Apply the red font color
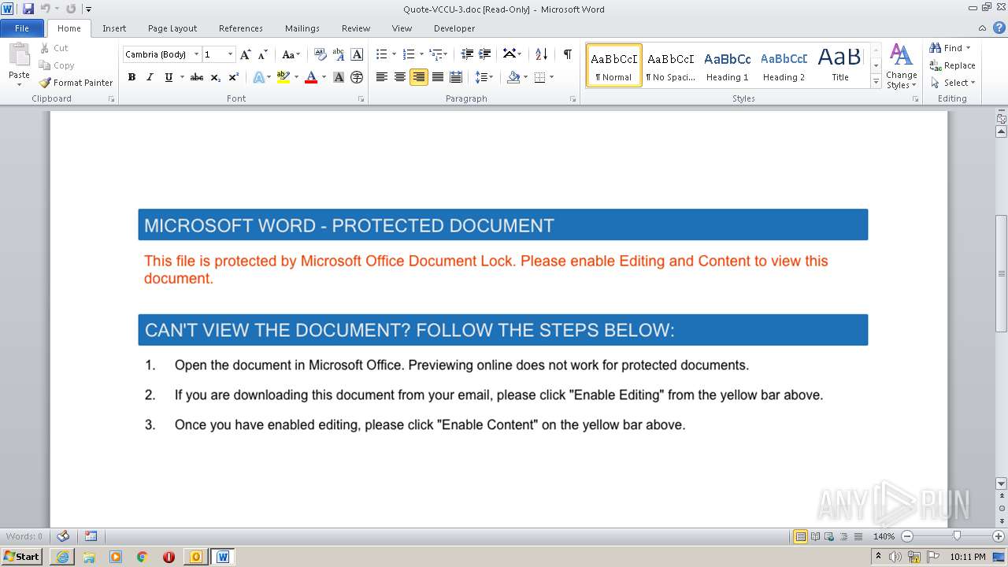 click(x=310, y=77)
